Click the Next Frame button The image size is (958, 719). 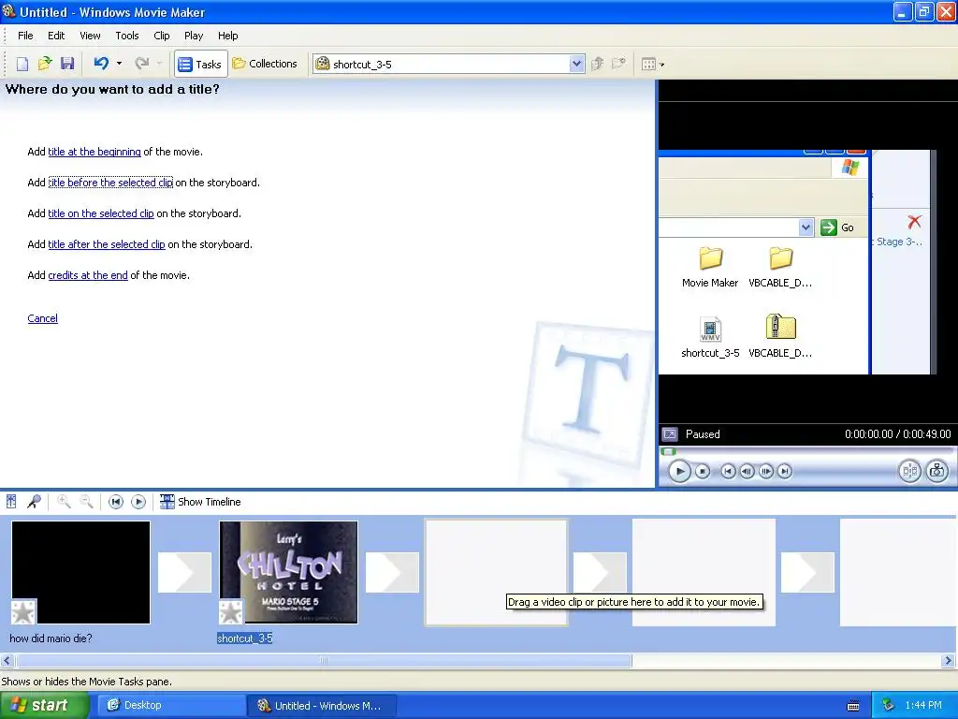(765, 471)
